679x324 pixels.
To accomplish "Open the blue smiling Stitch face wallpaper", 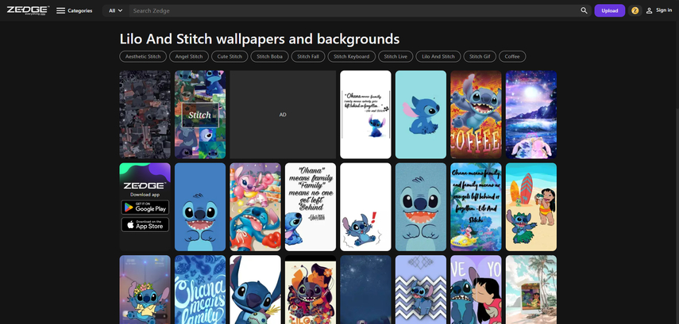I will tap(200, 207).
